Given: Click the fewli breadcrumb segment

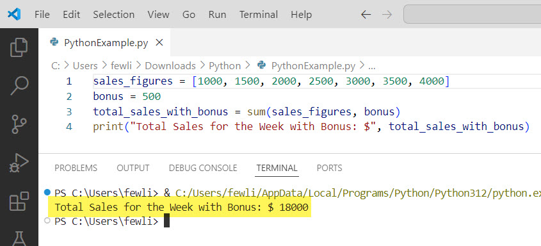Looking at the screenshot, I should pos(121,65).
